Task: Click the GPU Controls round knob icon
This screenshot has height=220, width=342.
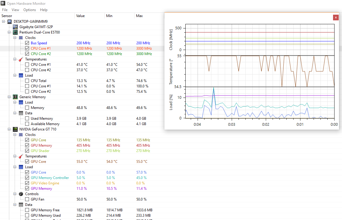Action: point(21,194)
